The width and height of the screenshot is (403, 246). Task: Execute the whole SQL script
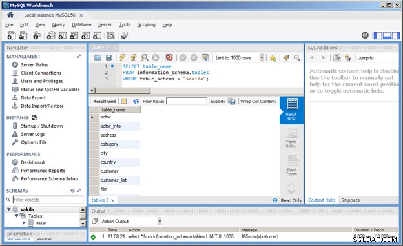[x=122, y=58]
